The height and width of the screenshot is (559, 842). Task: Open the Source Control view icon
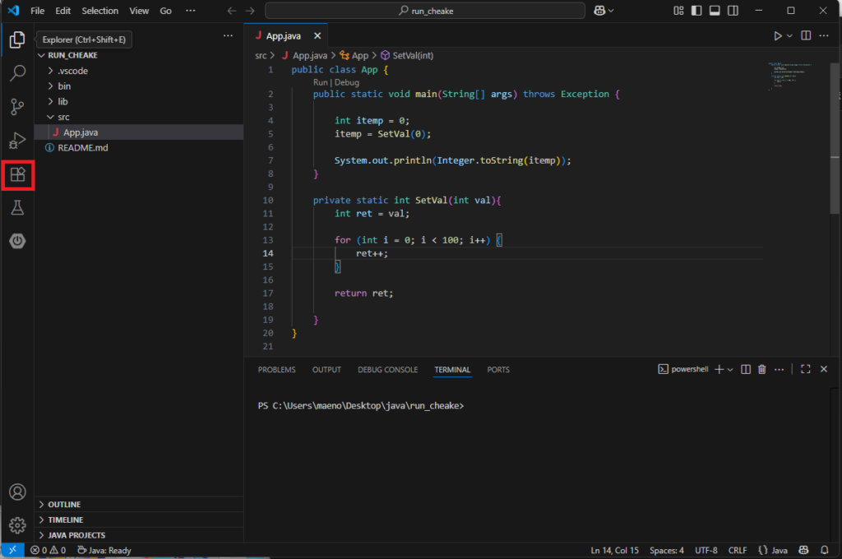point(17,107)
